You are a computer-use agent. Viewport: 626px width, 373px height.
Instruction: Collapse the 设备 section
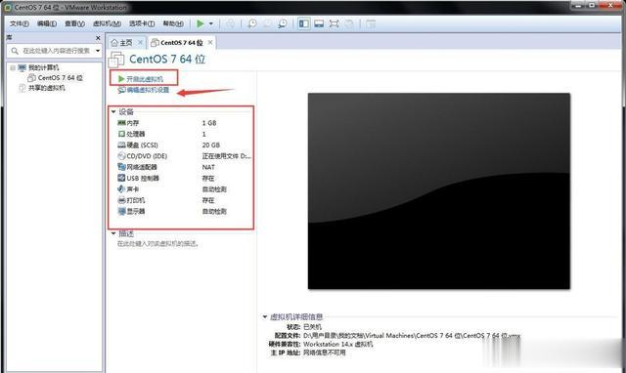(x=113, y=112)
